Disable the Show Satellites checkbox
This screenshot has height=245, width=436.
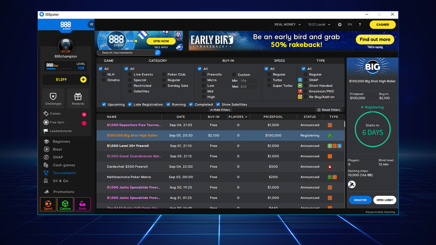click(x=218, y=104)
